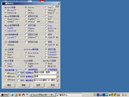The width and height of the screenshot is (129, 97).
Task: Open the 开始 Start menu
Action: pyautogui.click(x=4, y=95)
